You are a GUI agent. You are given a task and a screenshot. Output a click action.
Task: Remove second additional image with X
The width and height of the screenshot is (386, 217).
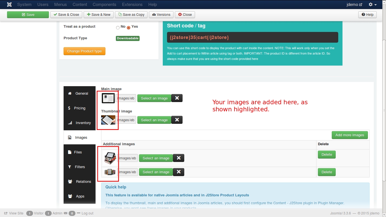pyautogui.click(x=179, y=172)
